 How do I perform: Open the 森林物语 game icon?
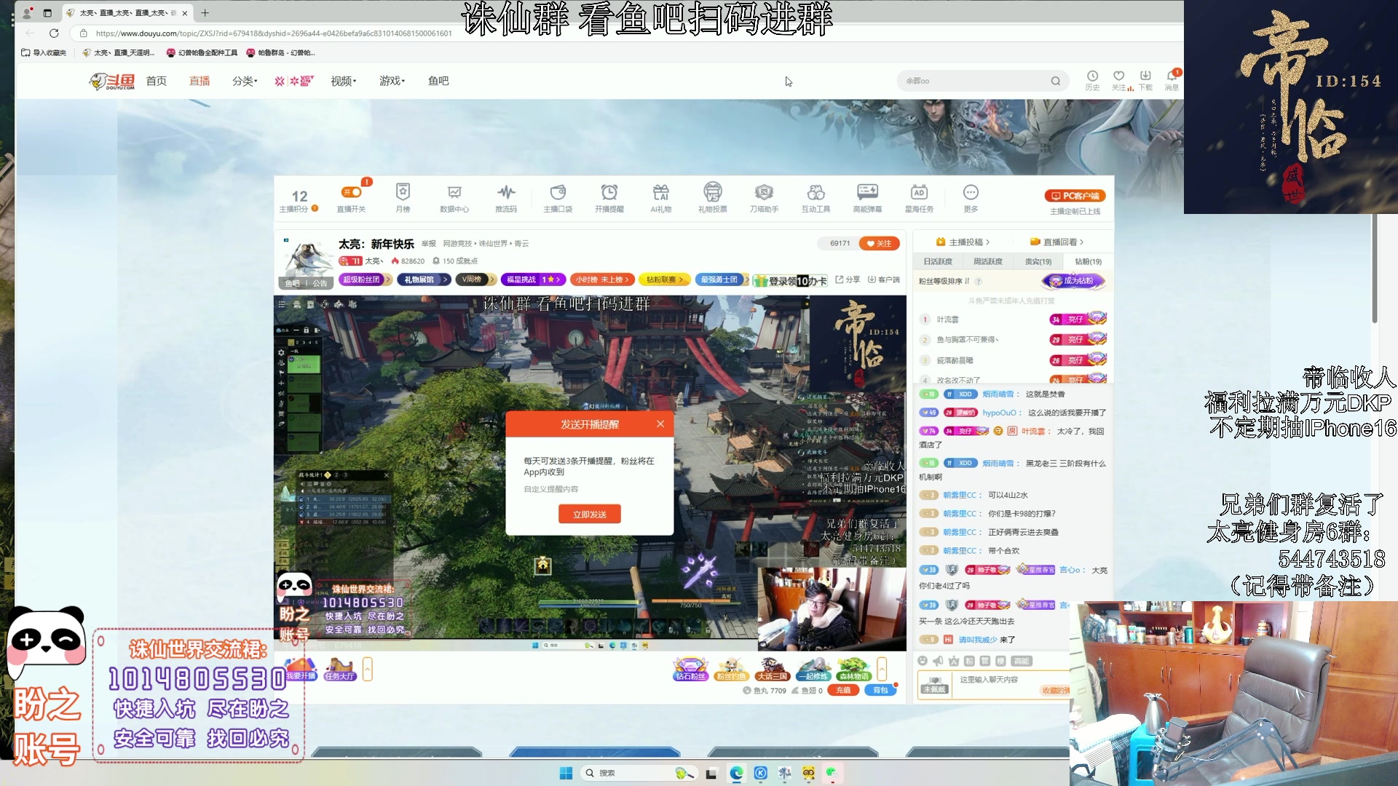click(853, 669)
